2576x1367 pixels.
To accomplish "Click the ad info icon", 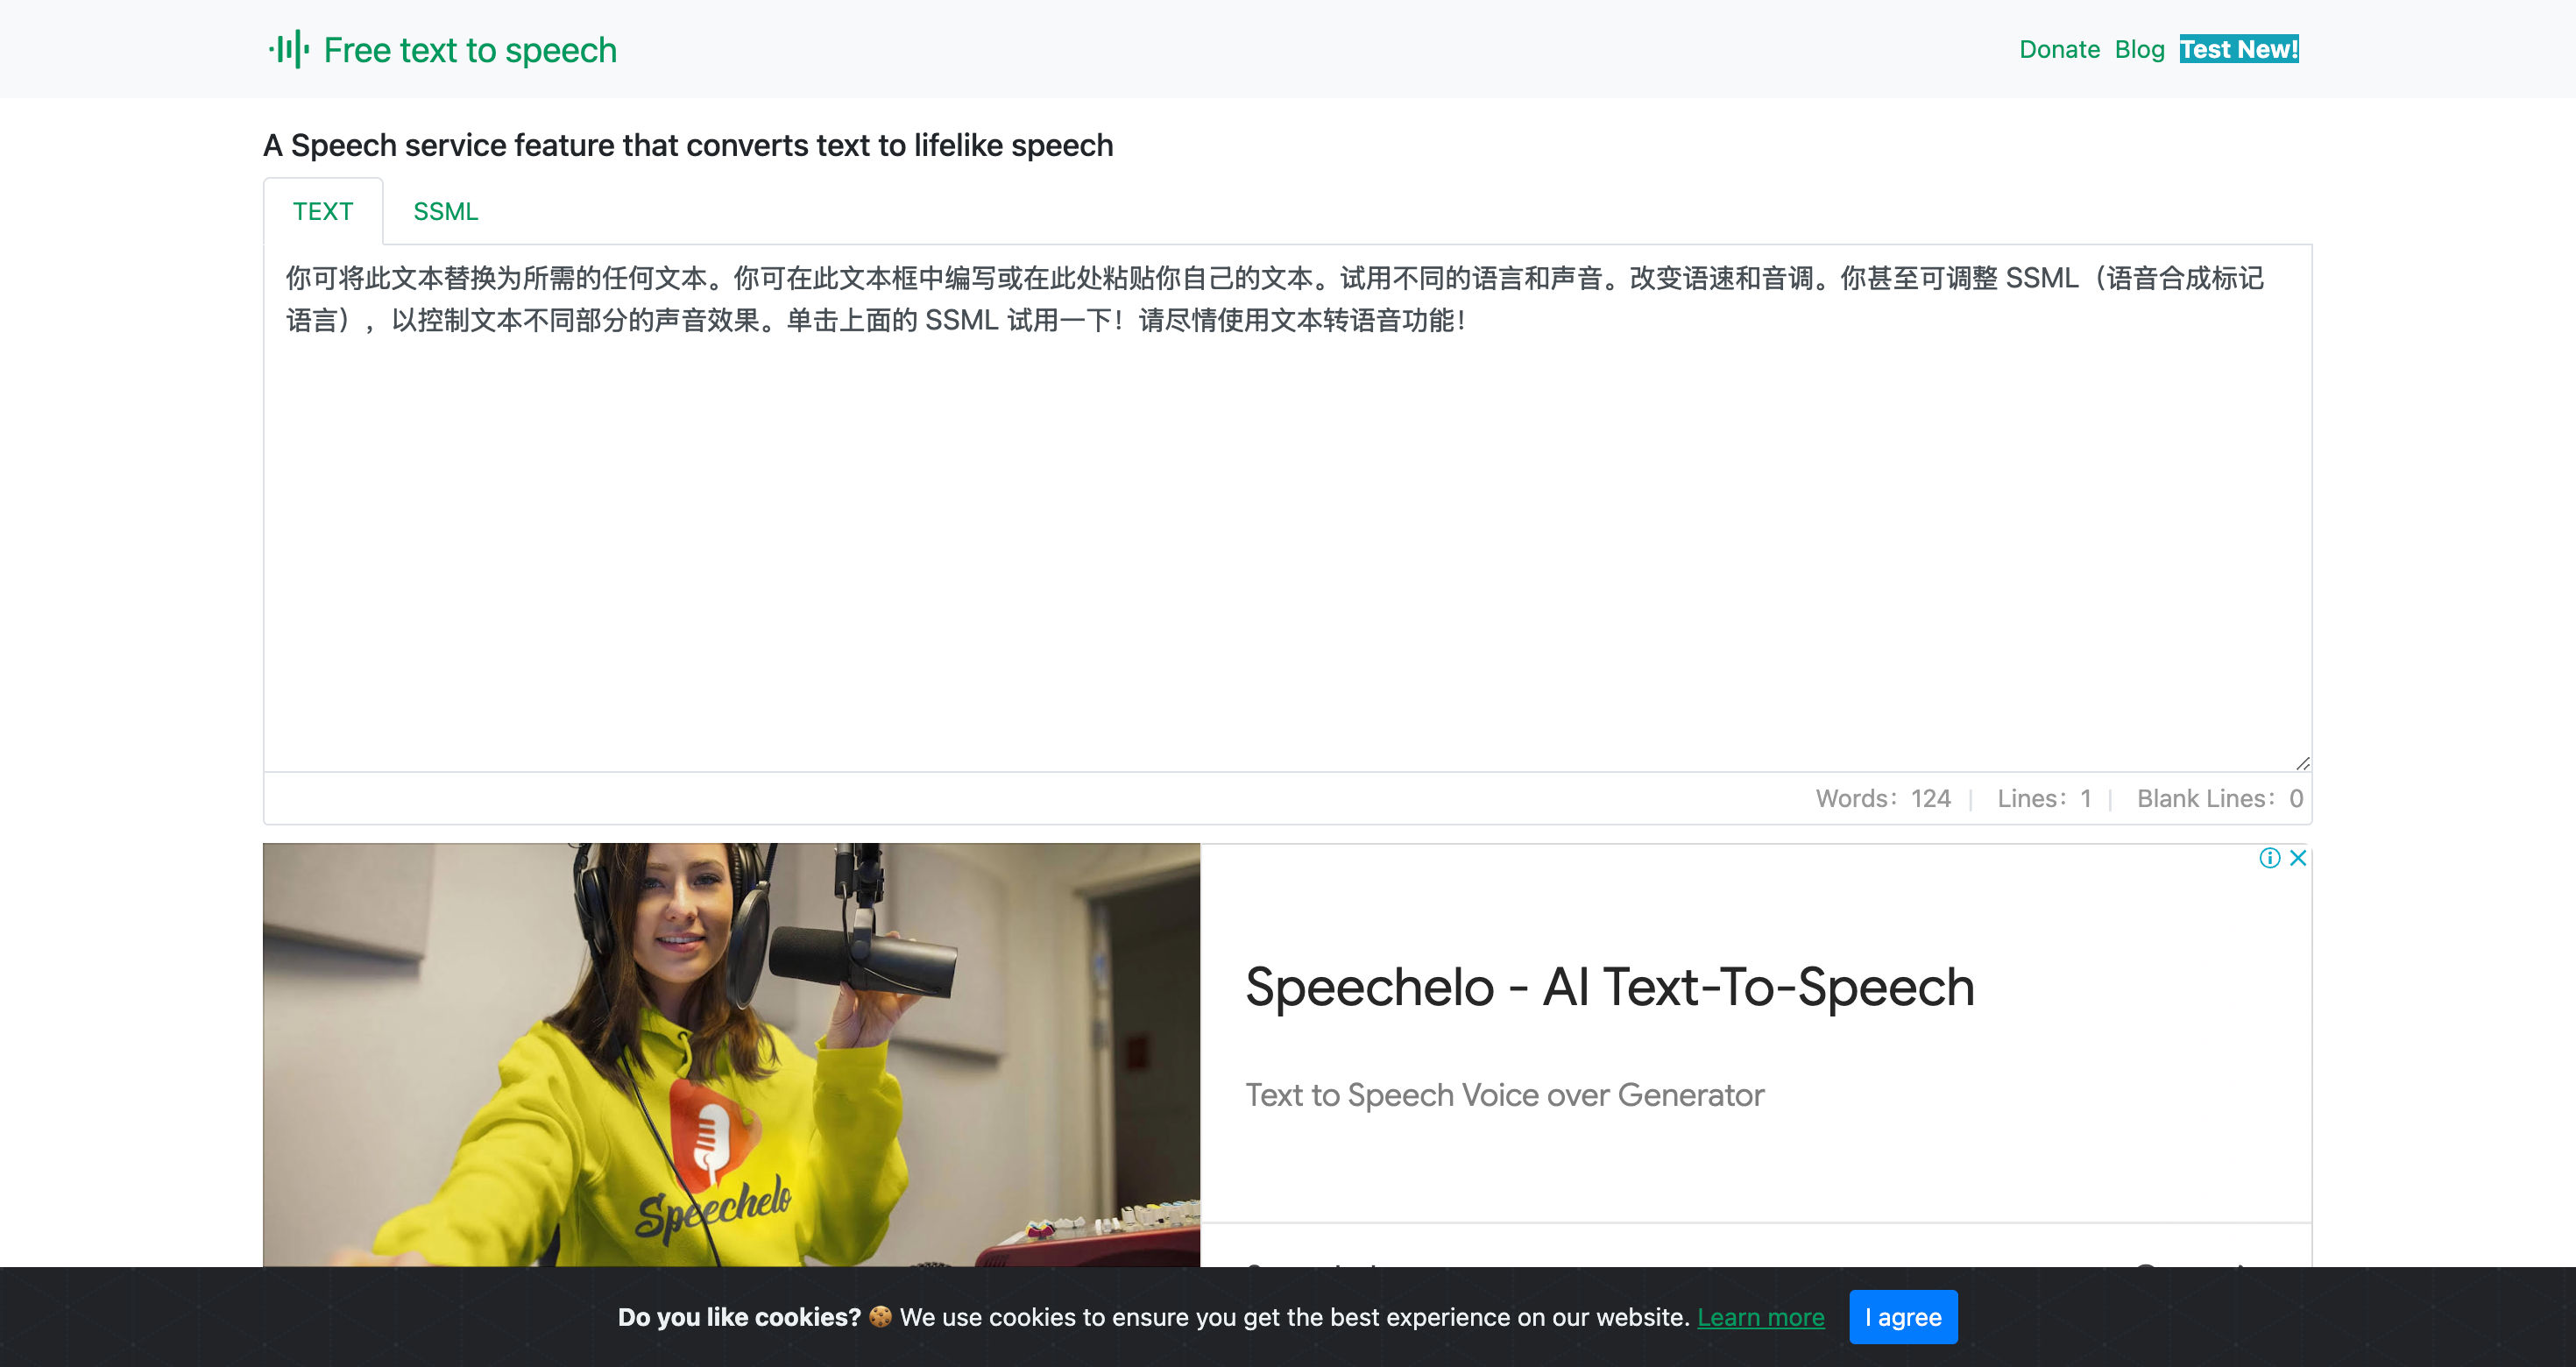I will coord(2269,858).
